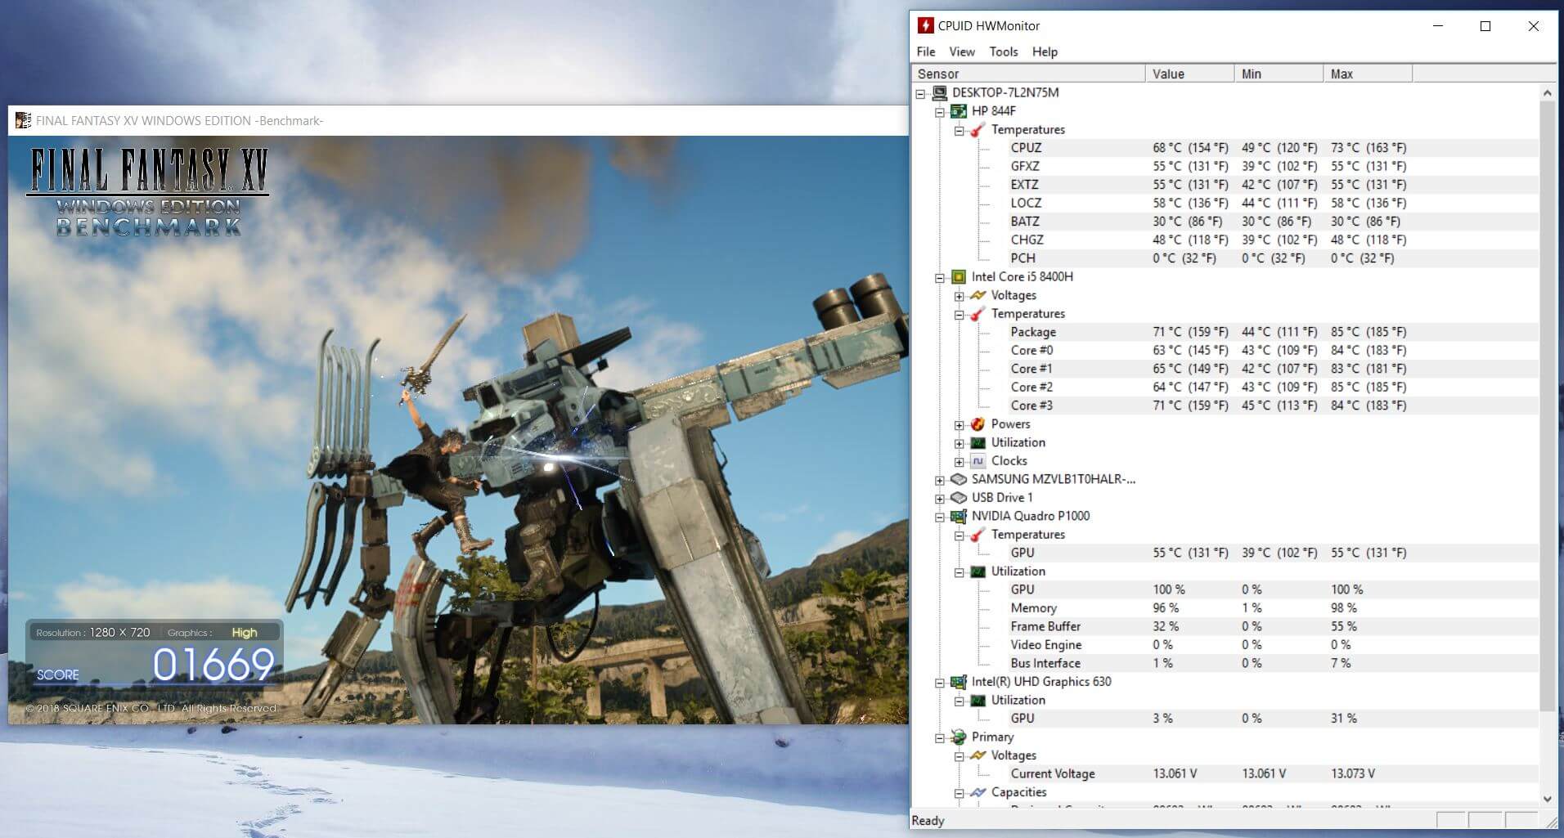Select the Package temperature row
The width and height of the screenshot is (1564, 838).
[1033, 332]
